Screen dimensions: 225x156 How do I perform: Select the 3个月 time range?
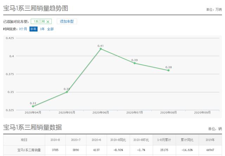[x=23, y=29]
